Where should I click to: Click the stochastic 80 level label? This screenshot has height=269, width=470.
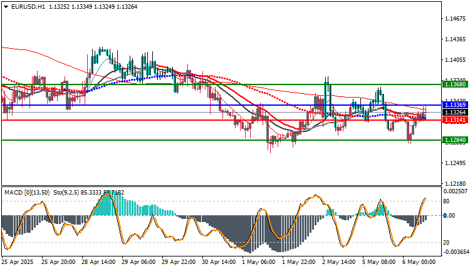(x=446, y=201)
